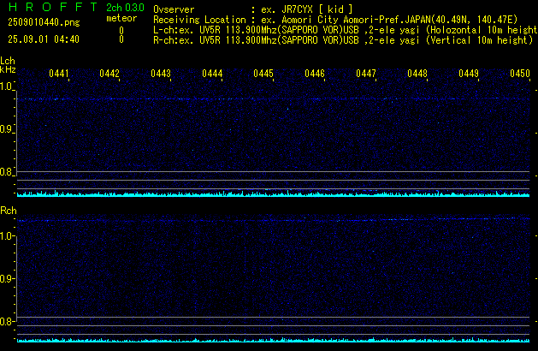Click the L-ch antenna description line

click(346, 30)
